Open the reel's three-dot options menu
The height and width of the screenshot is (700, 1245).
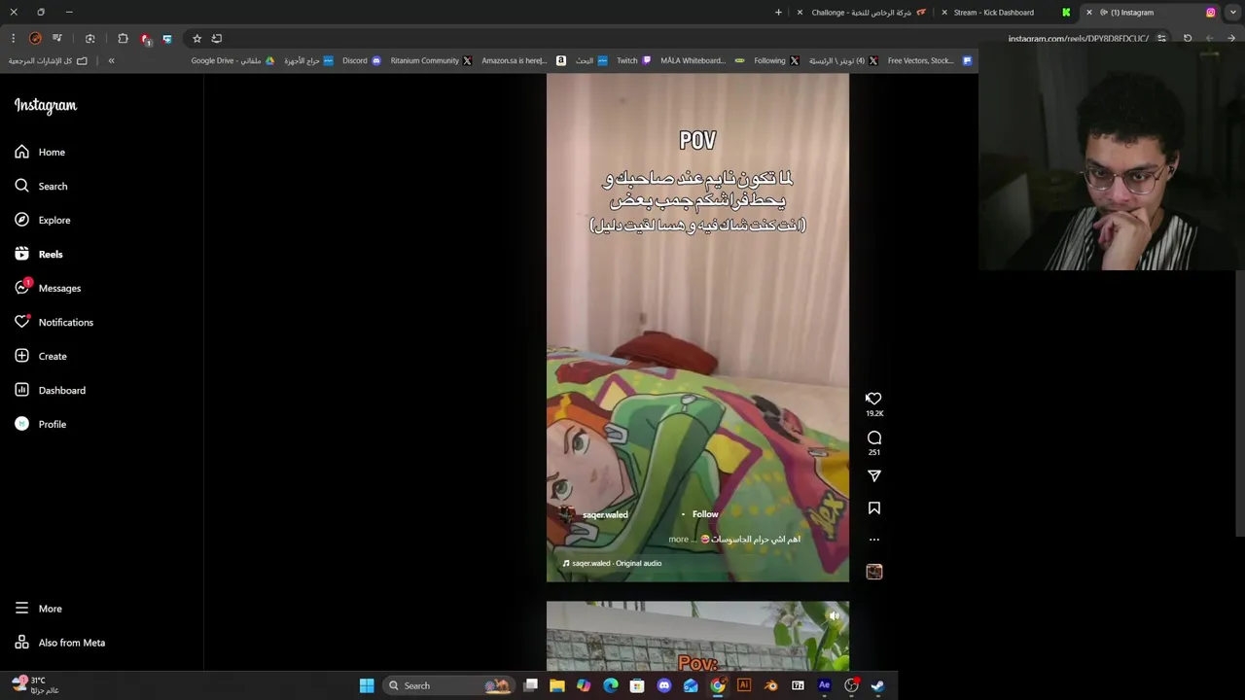tap(874, 540)
